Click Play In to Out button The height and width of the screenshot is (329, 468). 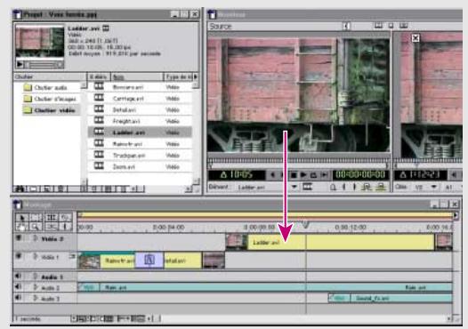click(x=325, y=175)
